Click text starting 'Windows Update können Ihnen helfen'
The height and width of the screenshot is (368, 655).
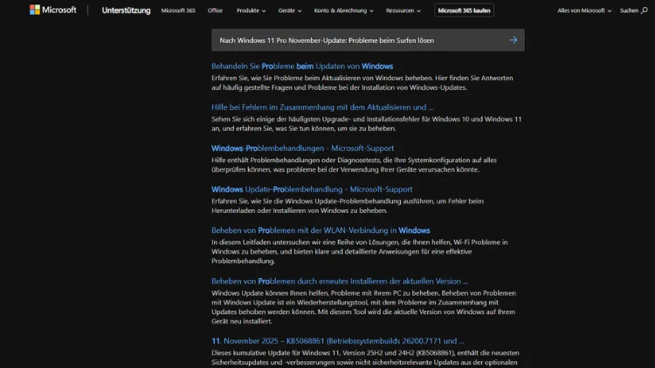coord(363,307)
